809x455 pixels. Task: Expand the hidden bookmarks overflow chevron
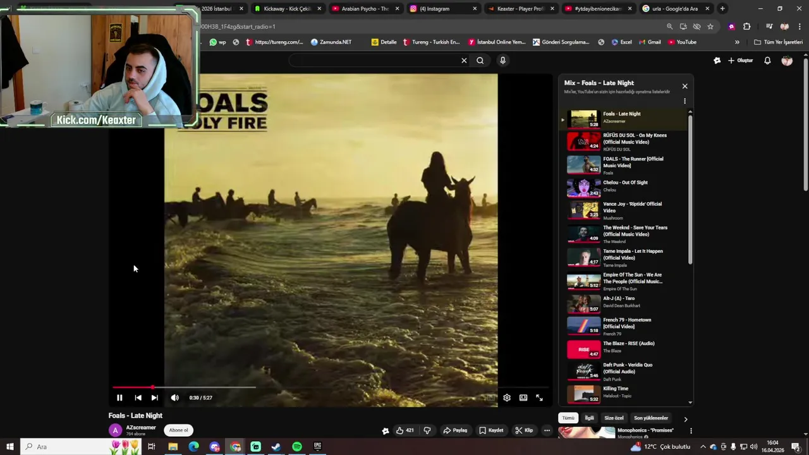[737, 42]
